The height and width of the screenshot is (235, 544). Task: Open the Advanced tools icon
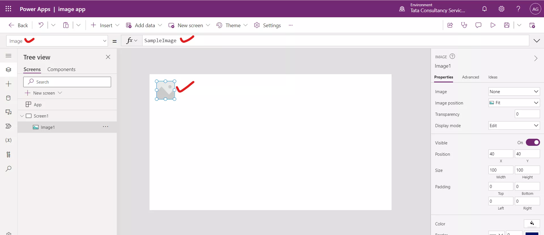click(x=8, y=154)
